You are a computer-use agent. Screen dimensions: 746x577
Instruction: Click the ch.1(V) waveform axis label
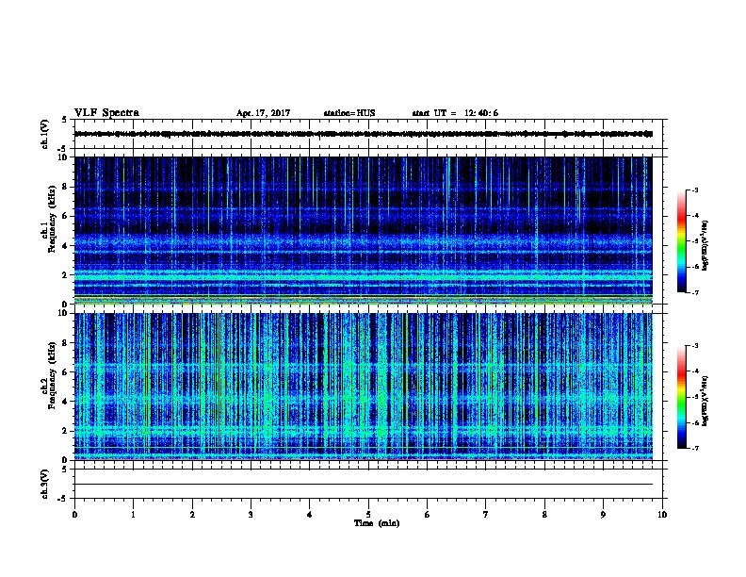point(45,134)
